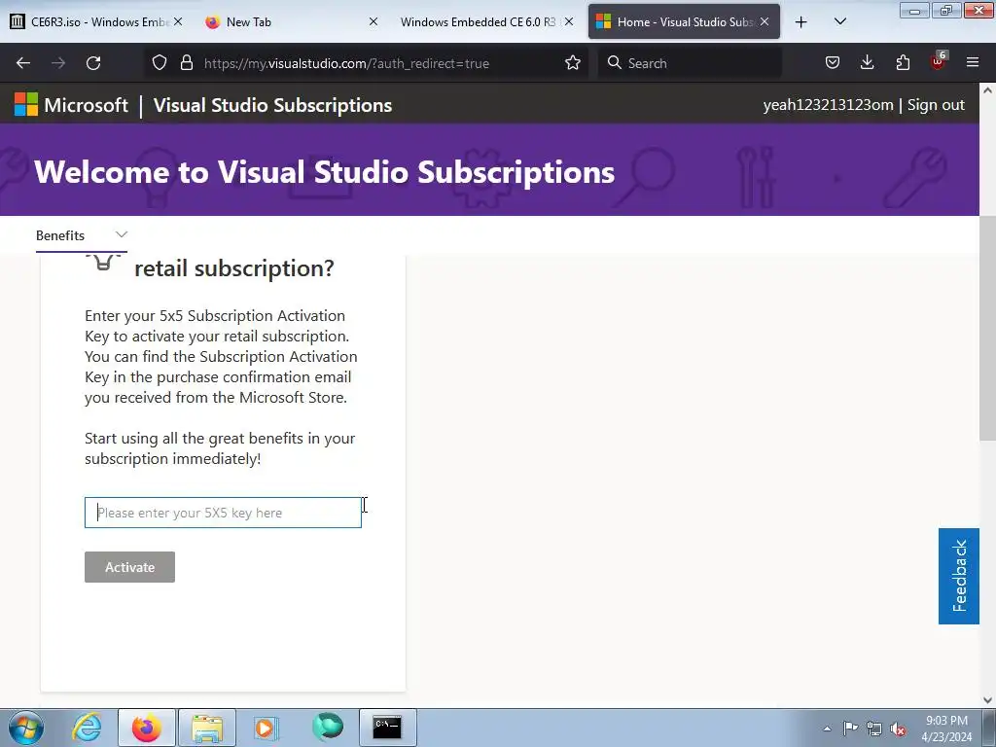Click the green round taskbar application icon
This screenshot has width=996, height=747.
328,727
